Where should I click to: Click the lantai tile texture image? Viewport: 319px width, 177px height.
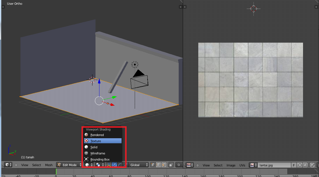[x=251, y=80]
